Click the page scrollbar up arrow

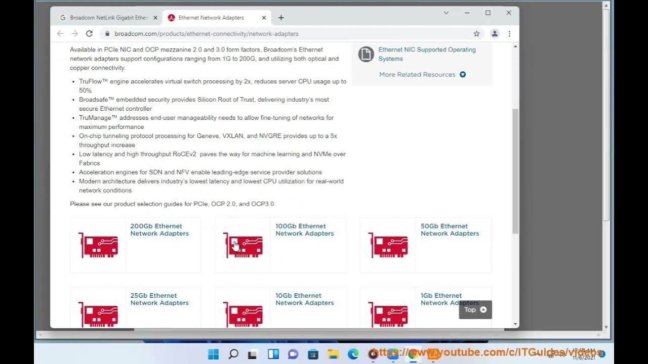515,47
